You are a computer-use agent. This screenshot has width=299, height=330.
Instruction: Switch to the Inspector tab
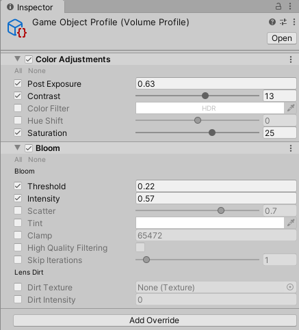pyautogui.click(x=32, y=7)
